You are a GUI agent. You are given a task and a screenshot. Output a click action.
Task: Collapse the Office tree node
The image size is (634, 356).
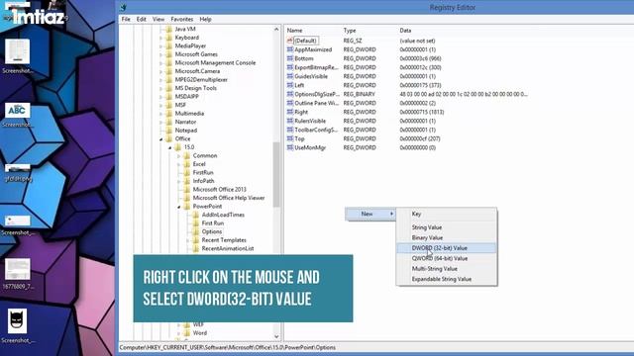click(161, 138)
